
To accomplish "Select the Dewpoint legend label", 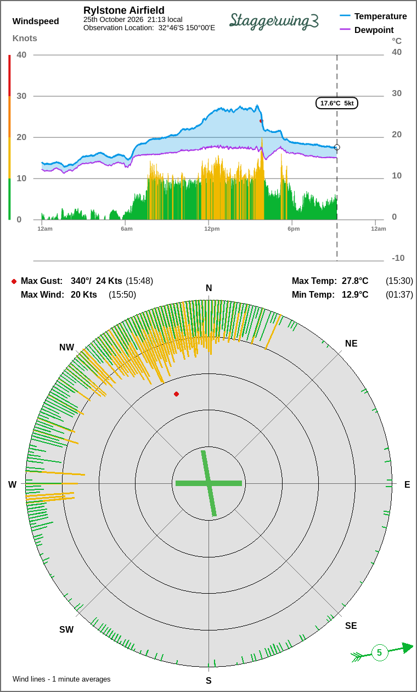I will click(374, 30).
